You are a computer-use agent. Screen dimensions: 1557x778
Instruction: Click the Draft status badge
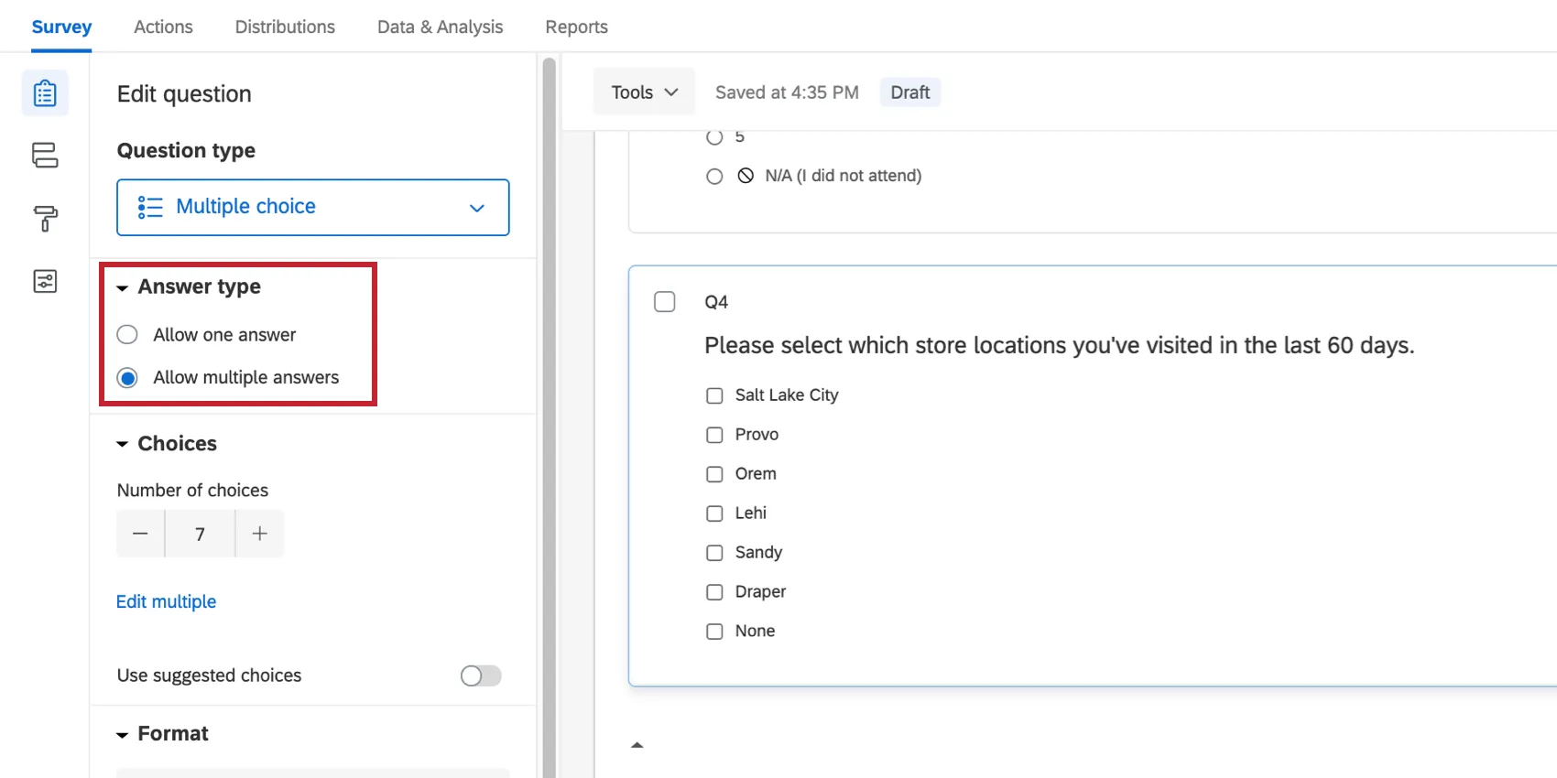pos(909,92)
